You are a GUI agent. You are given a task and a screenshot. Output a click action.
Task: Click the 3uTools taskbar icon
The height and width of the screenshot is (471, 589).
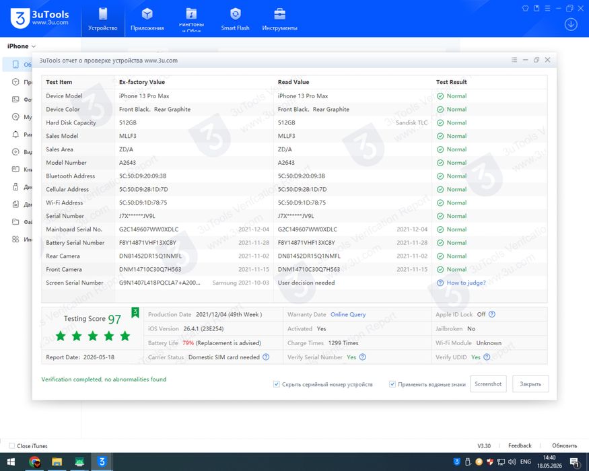click(x=102, y=462)
